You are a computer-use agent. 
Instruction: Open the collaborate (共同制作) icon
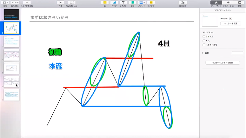click(182, 3)
